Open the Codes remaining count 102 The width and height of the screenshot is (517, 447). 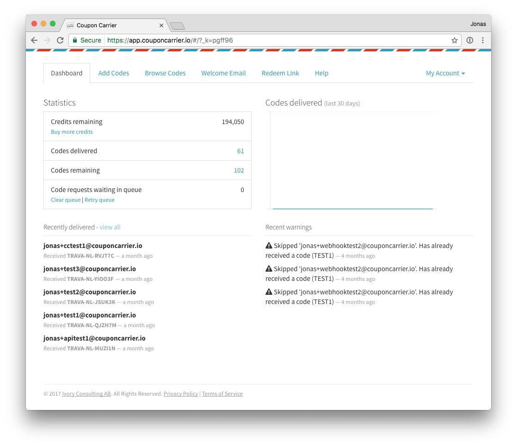click(239, 170)
